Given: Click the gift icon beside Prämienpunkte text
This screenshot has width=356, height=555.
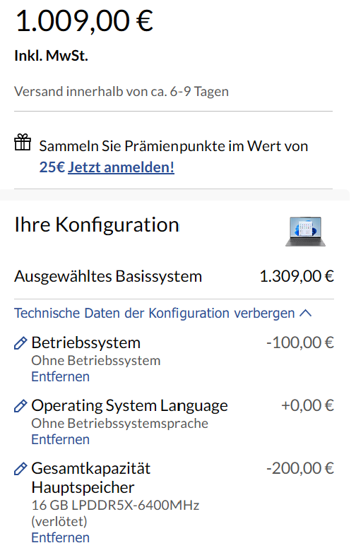Looking at the screenshot, I should (23, 143).
